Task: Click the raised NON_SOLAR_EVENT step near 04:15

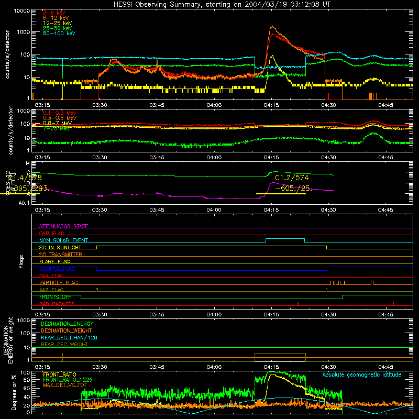Action: click(285, 239)
